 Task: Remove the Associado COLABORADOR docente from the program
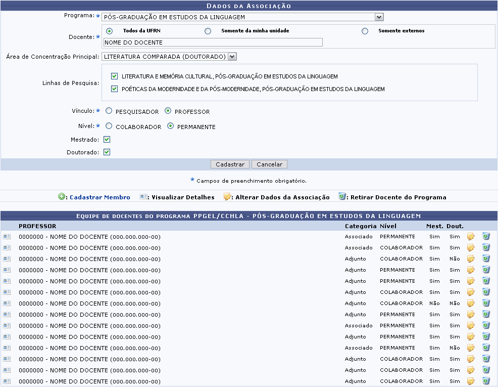(x=486, y=248)
